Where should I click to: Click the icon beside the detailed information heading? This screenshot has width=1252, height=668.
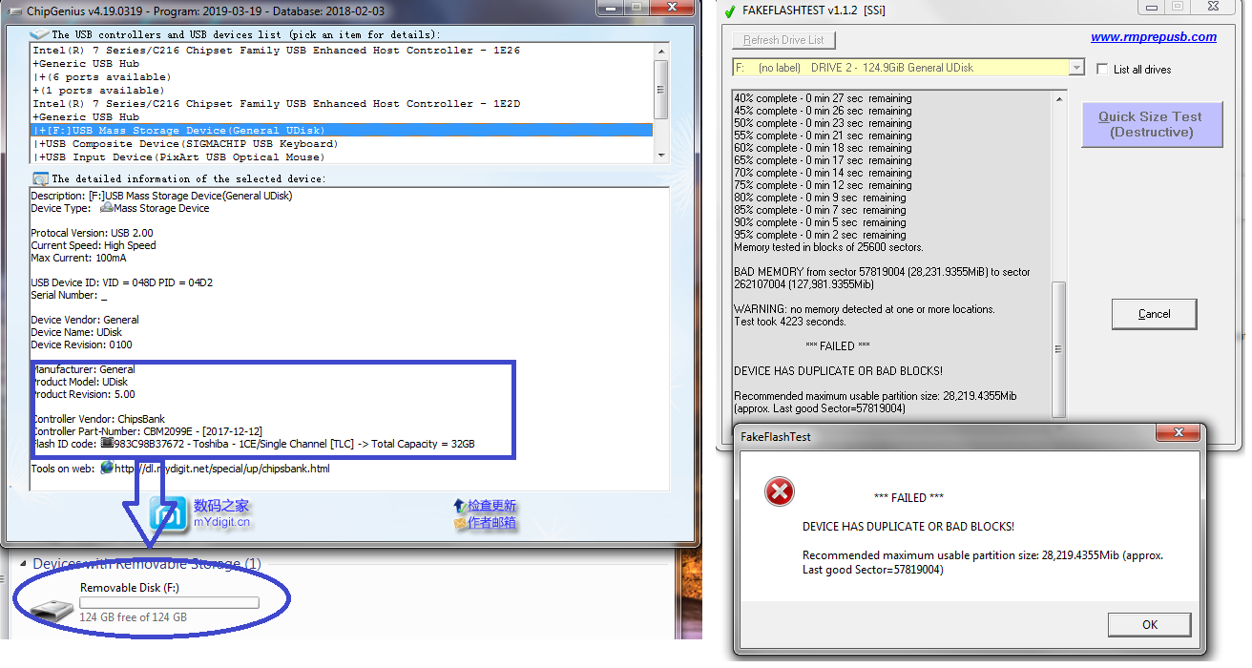pyautogui.click(x=41, y=178)
